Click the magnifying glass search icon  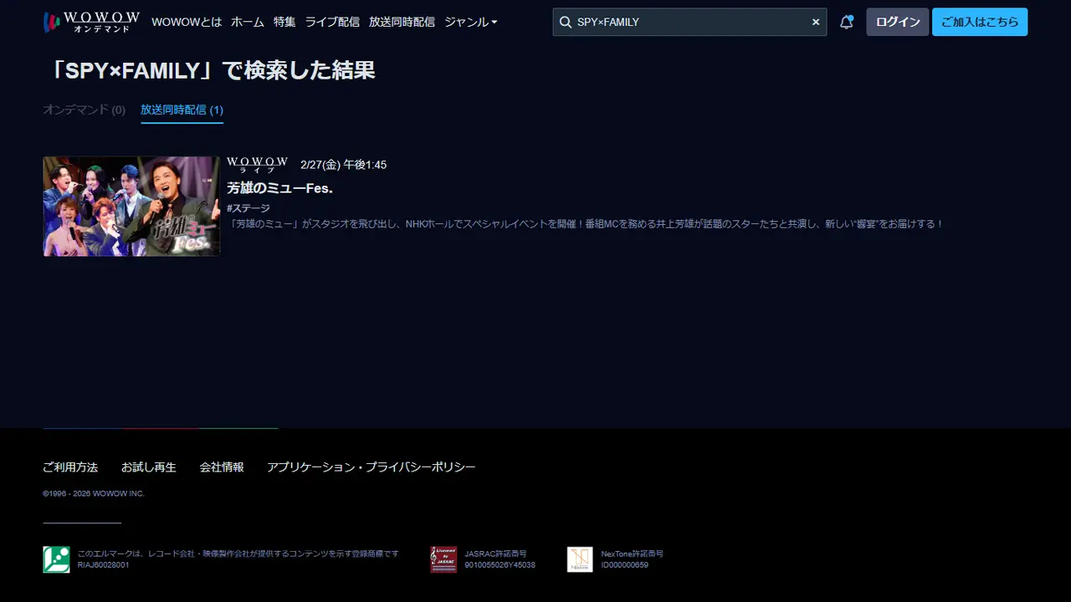[566, 22]
